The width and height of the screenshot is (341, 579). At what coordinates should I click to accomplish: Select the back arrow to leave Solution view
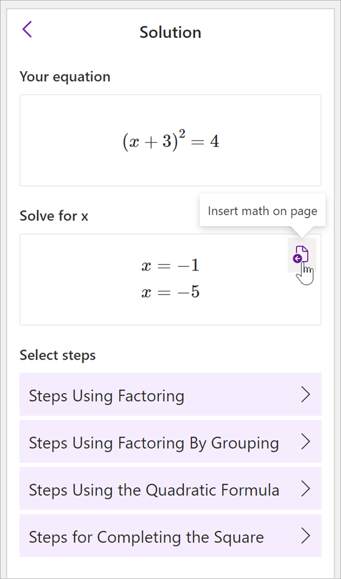(28, 29)
